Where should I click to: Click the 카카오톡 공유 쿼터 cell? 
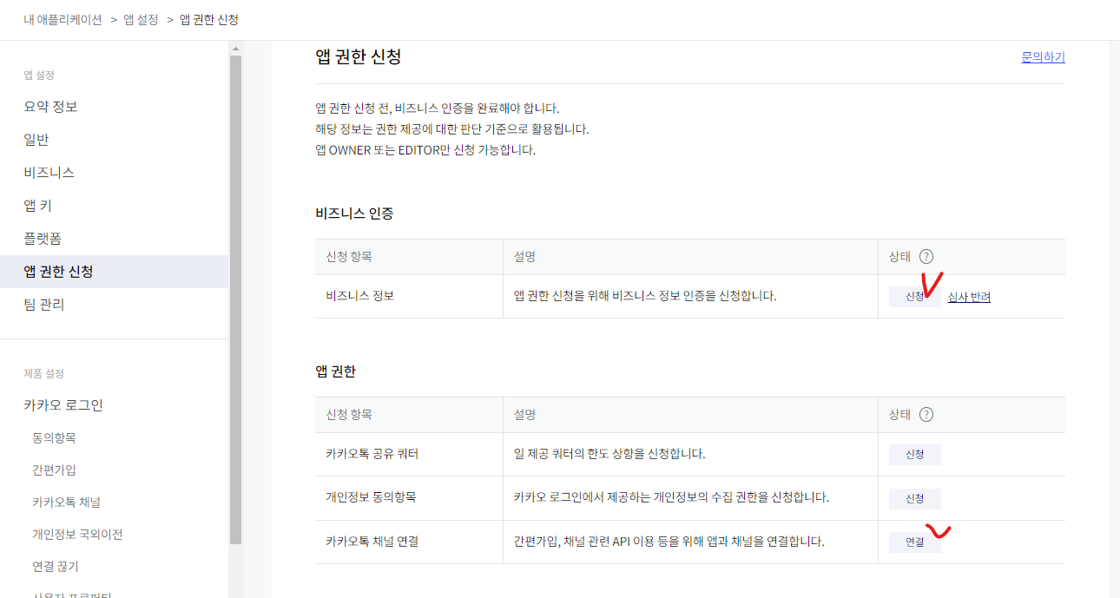coord(409,455)
